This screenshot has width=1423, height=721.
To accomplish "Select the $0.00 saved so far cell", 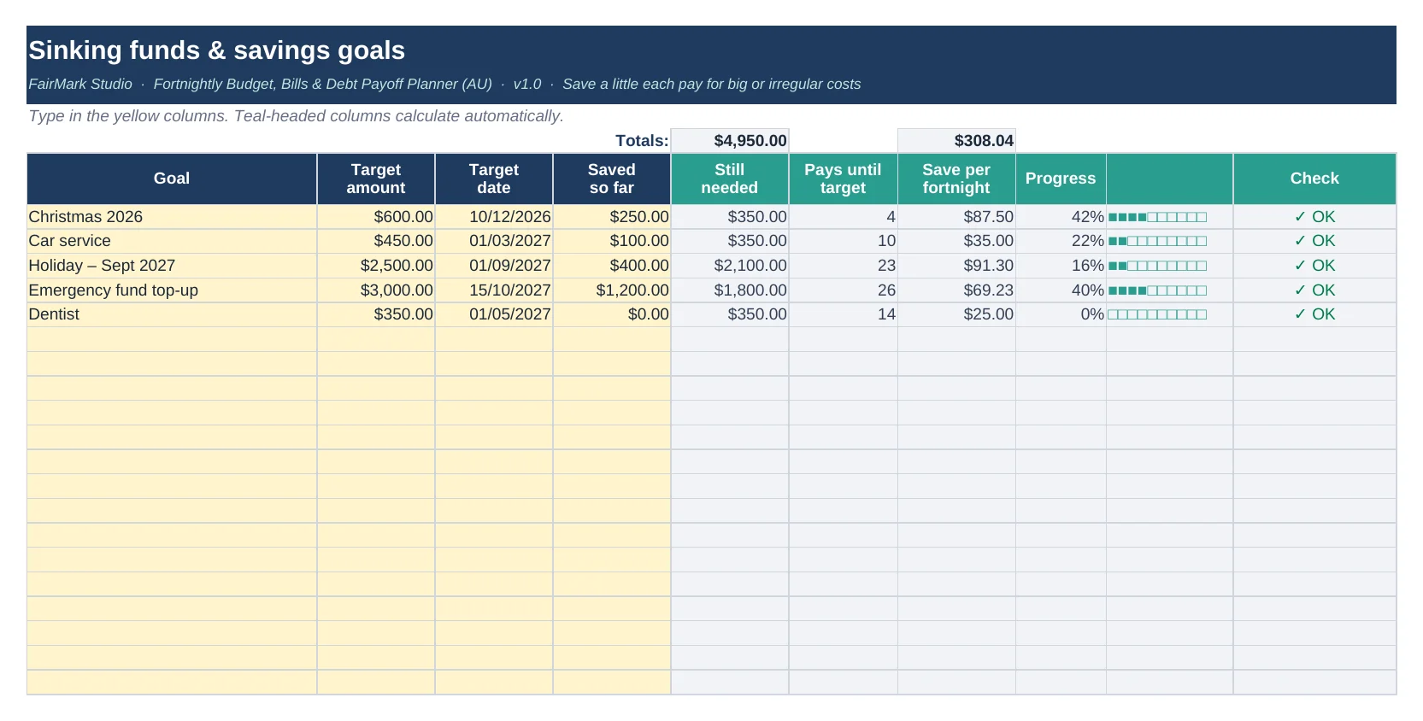I will [x=612, y=314].
